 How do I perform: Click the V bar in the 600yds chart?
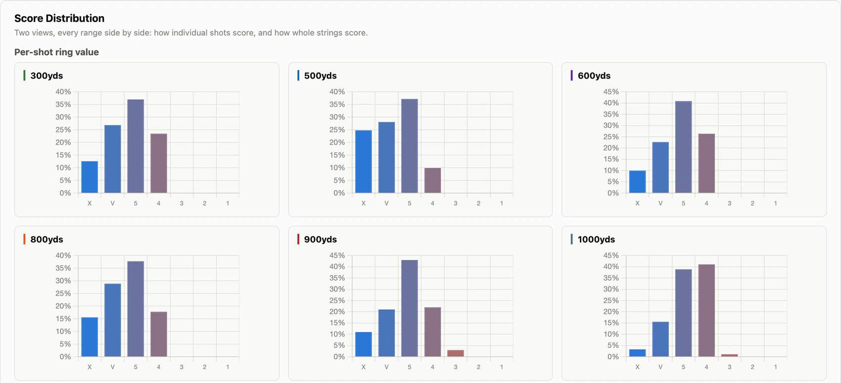tap(660, 168)
